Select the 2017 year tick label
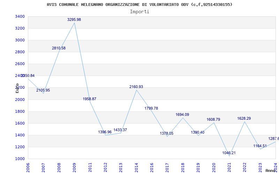Image resolution: width=279 pixels, height=174 pixels. [167, 168]
